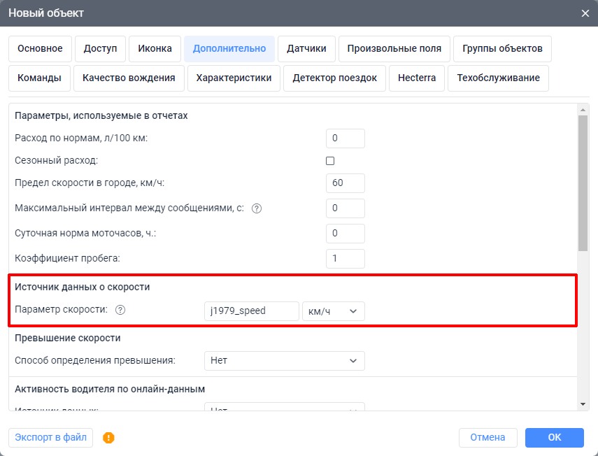The width and height of the screenshot is (598, 456).
Task: Click the Экспорт в файл button
Action: (50, 438)
